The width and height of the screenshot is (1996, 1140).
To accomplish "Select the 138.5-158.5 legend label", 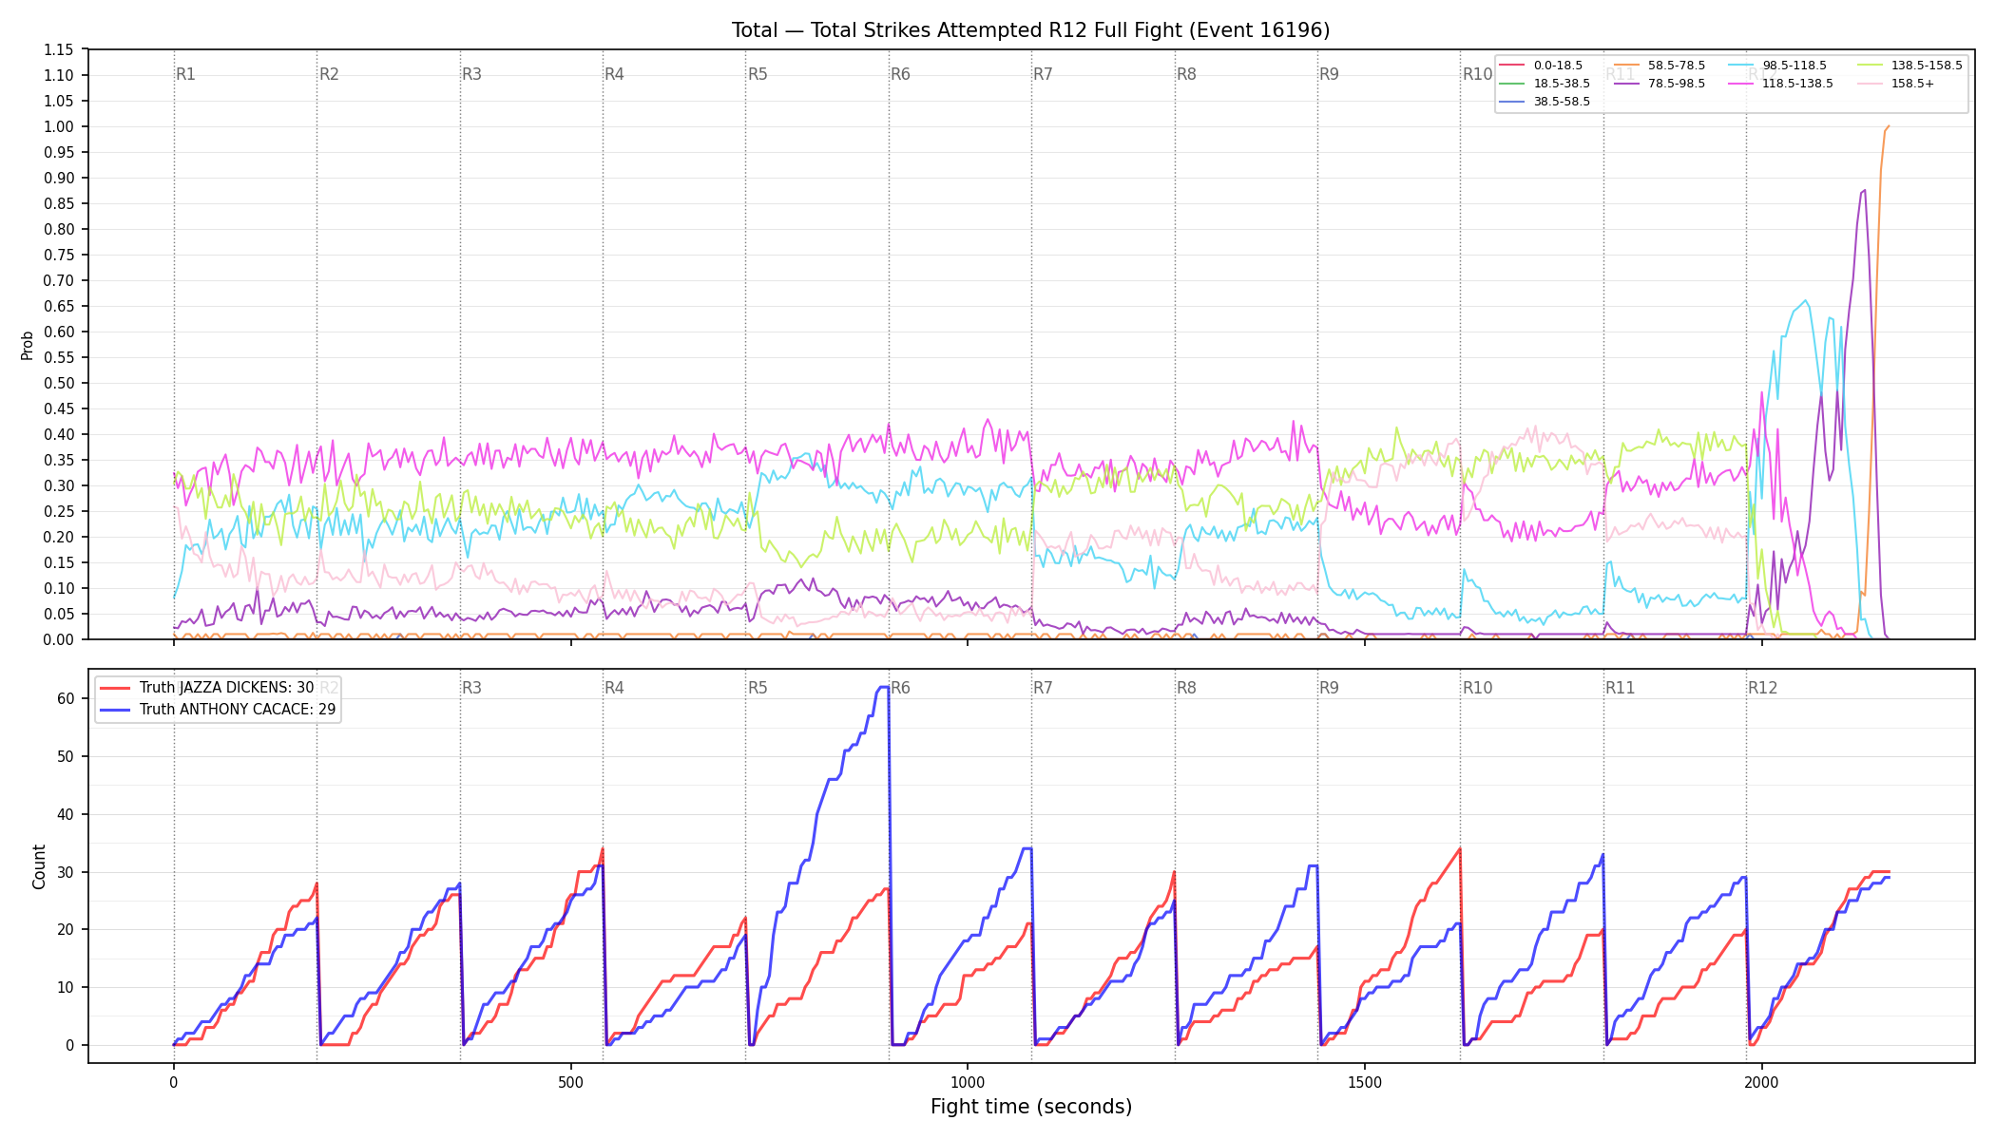I will pos(1927,66).
